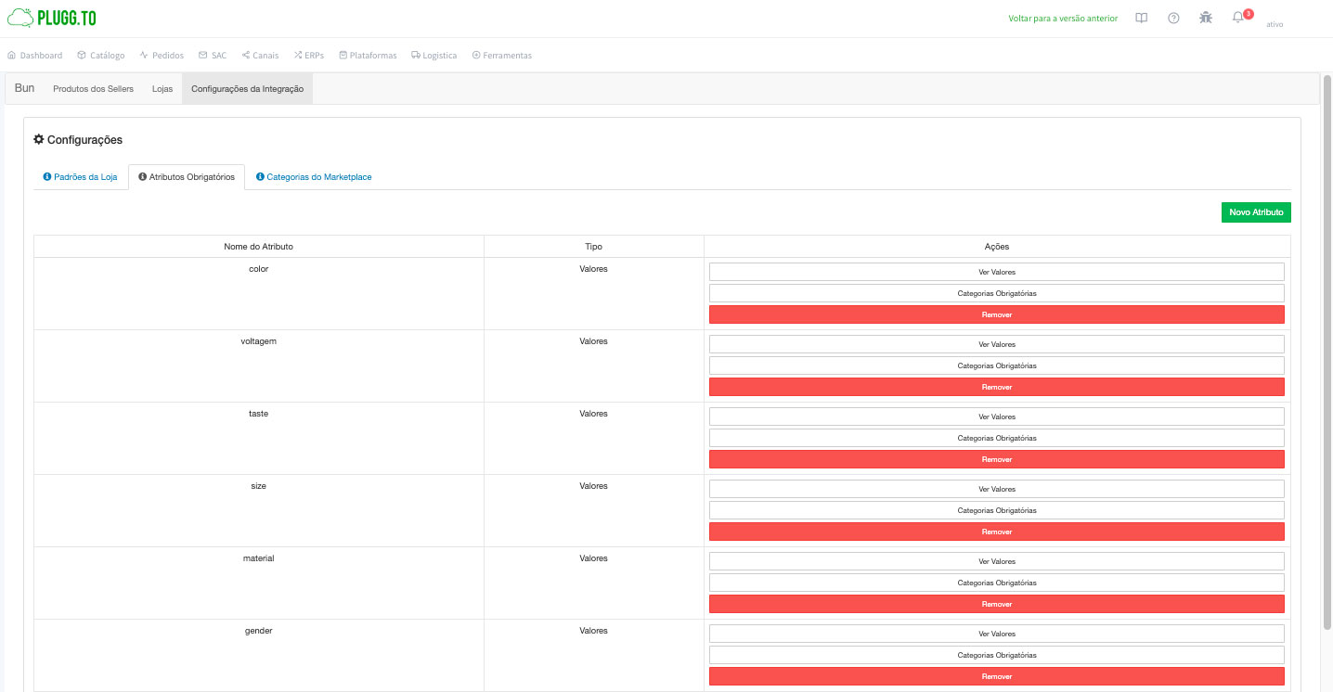Click the vertical page scrollbar
The image size is (1333, 692).
click(x=1327, y=352)
